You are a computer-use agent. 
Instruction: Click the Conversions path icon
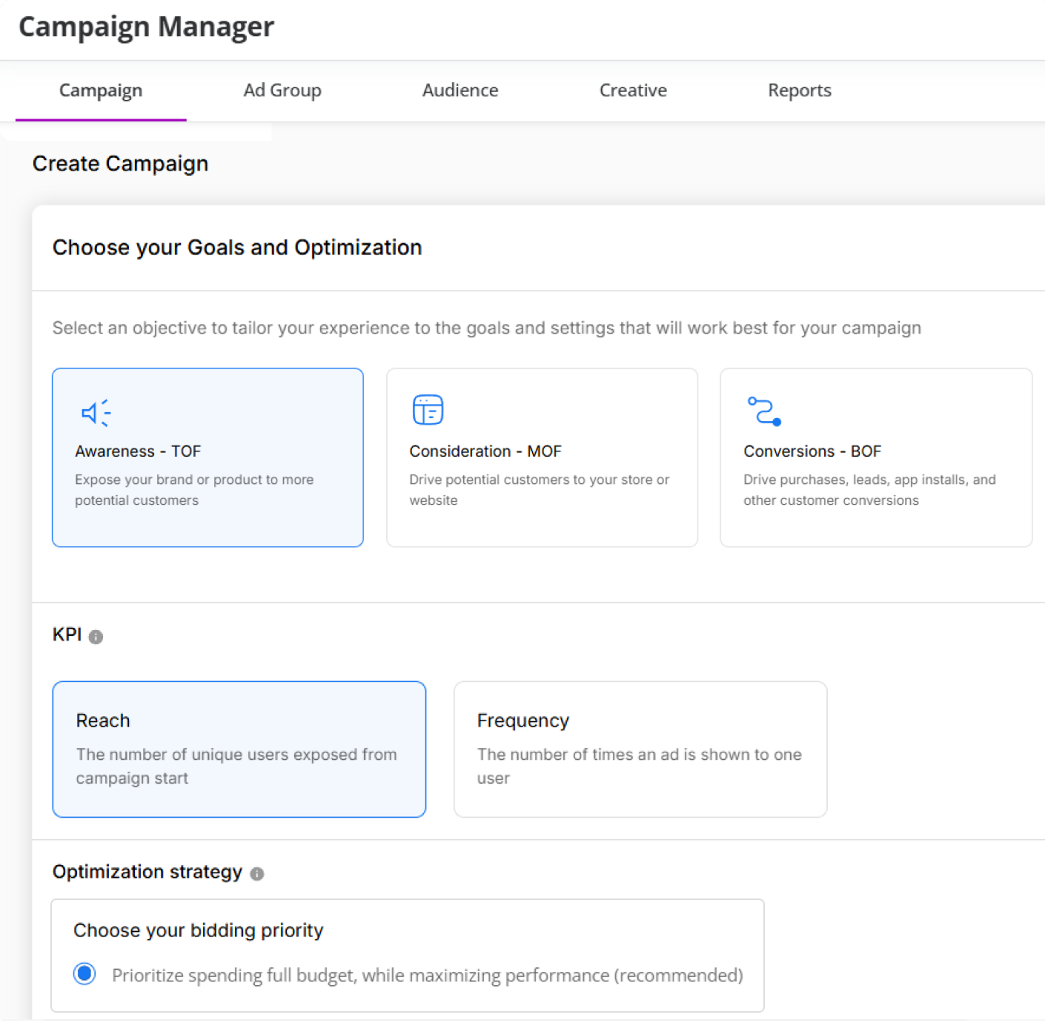[x=764, y=411]
